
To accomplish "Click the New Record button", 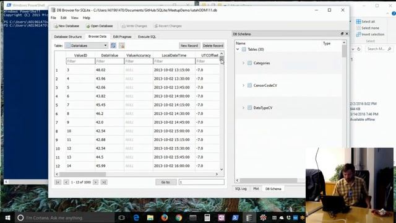I will (x=189, y=46).
